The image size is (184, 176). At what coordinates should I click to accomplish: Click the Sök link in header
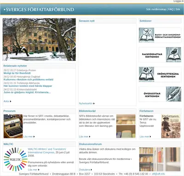(178, 9)
